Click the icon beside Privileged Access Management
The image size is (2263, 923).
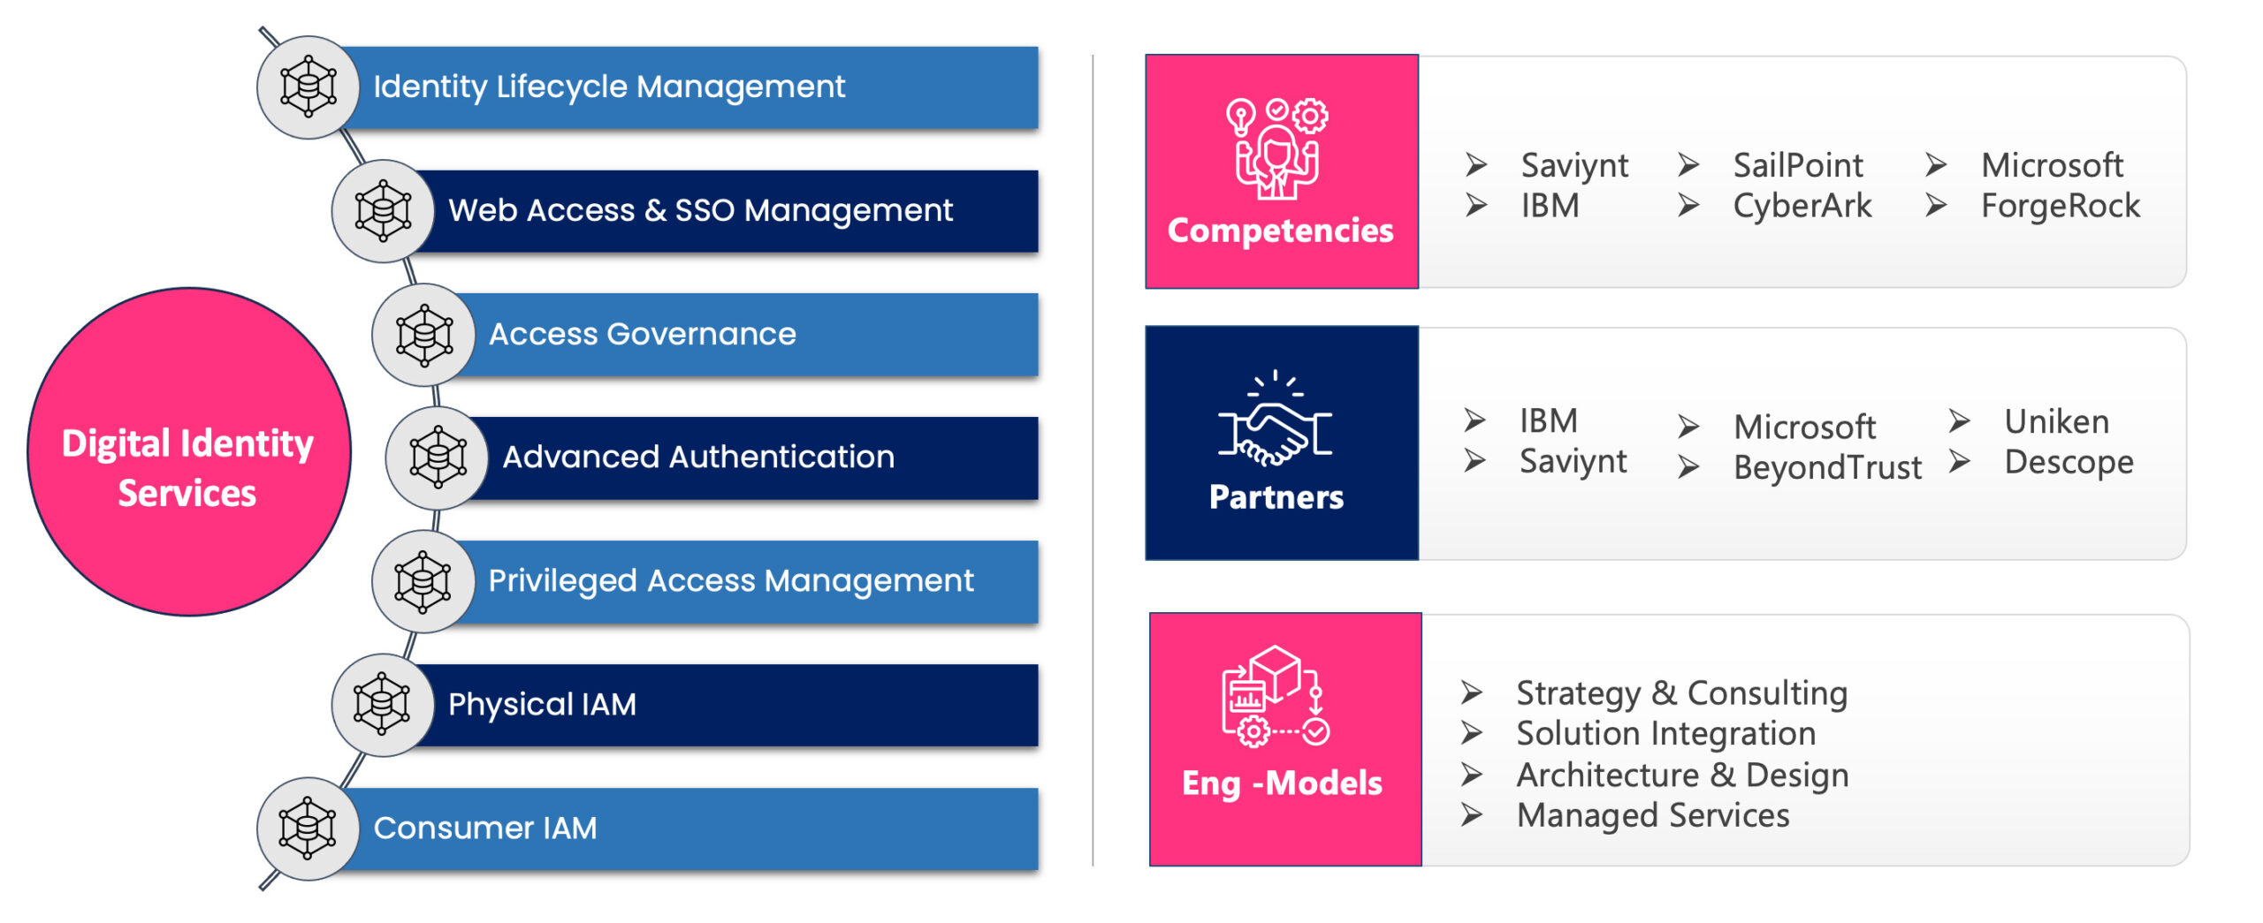(423, 580)
